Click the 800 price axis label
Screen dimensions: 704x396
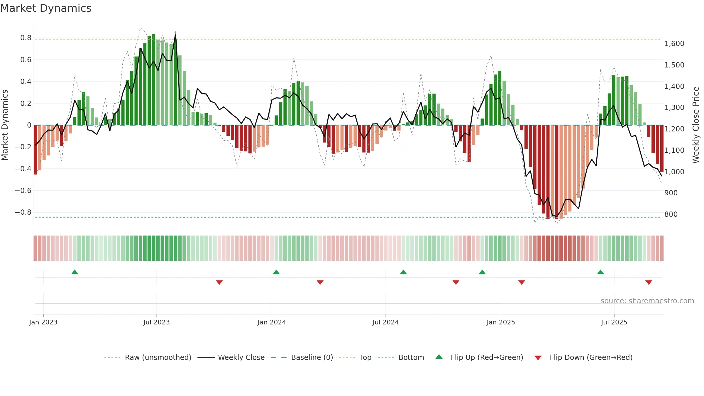pos(671,214)
